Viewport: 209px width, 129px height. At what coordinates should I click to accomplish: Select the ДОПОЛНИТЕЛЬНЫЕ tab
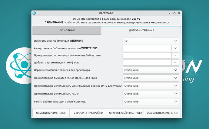[141, 31]
